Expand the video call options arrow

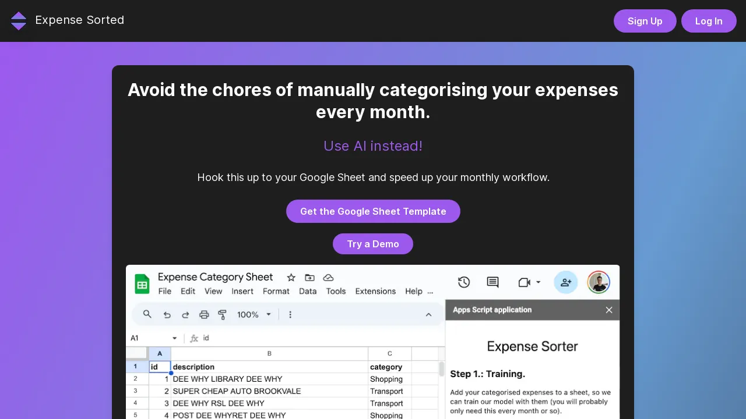click(537, 282)
